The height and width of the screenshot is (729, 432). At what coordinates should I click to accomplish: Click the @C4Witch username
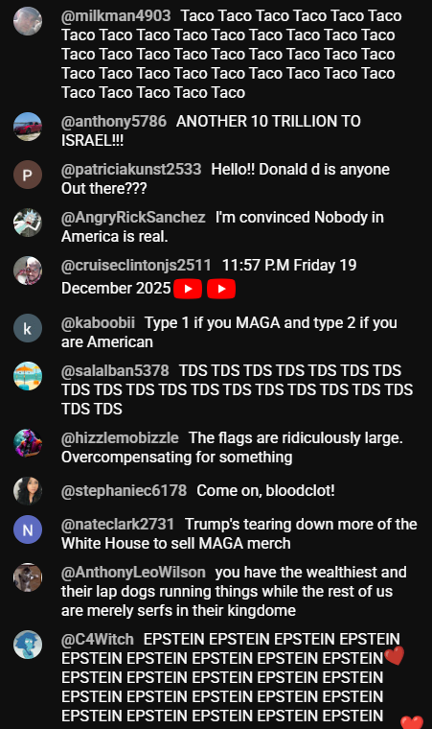(98, 639)
